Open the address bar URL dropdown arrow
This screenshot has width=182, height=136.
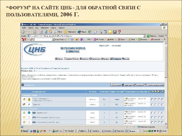pos(145,36)
